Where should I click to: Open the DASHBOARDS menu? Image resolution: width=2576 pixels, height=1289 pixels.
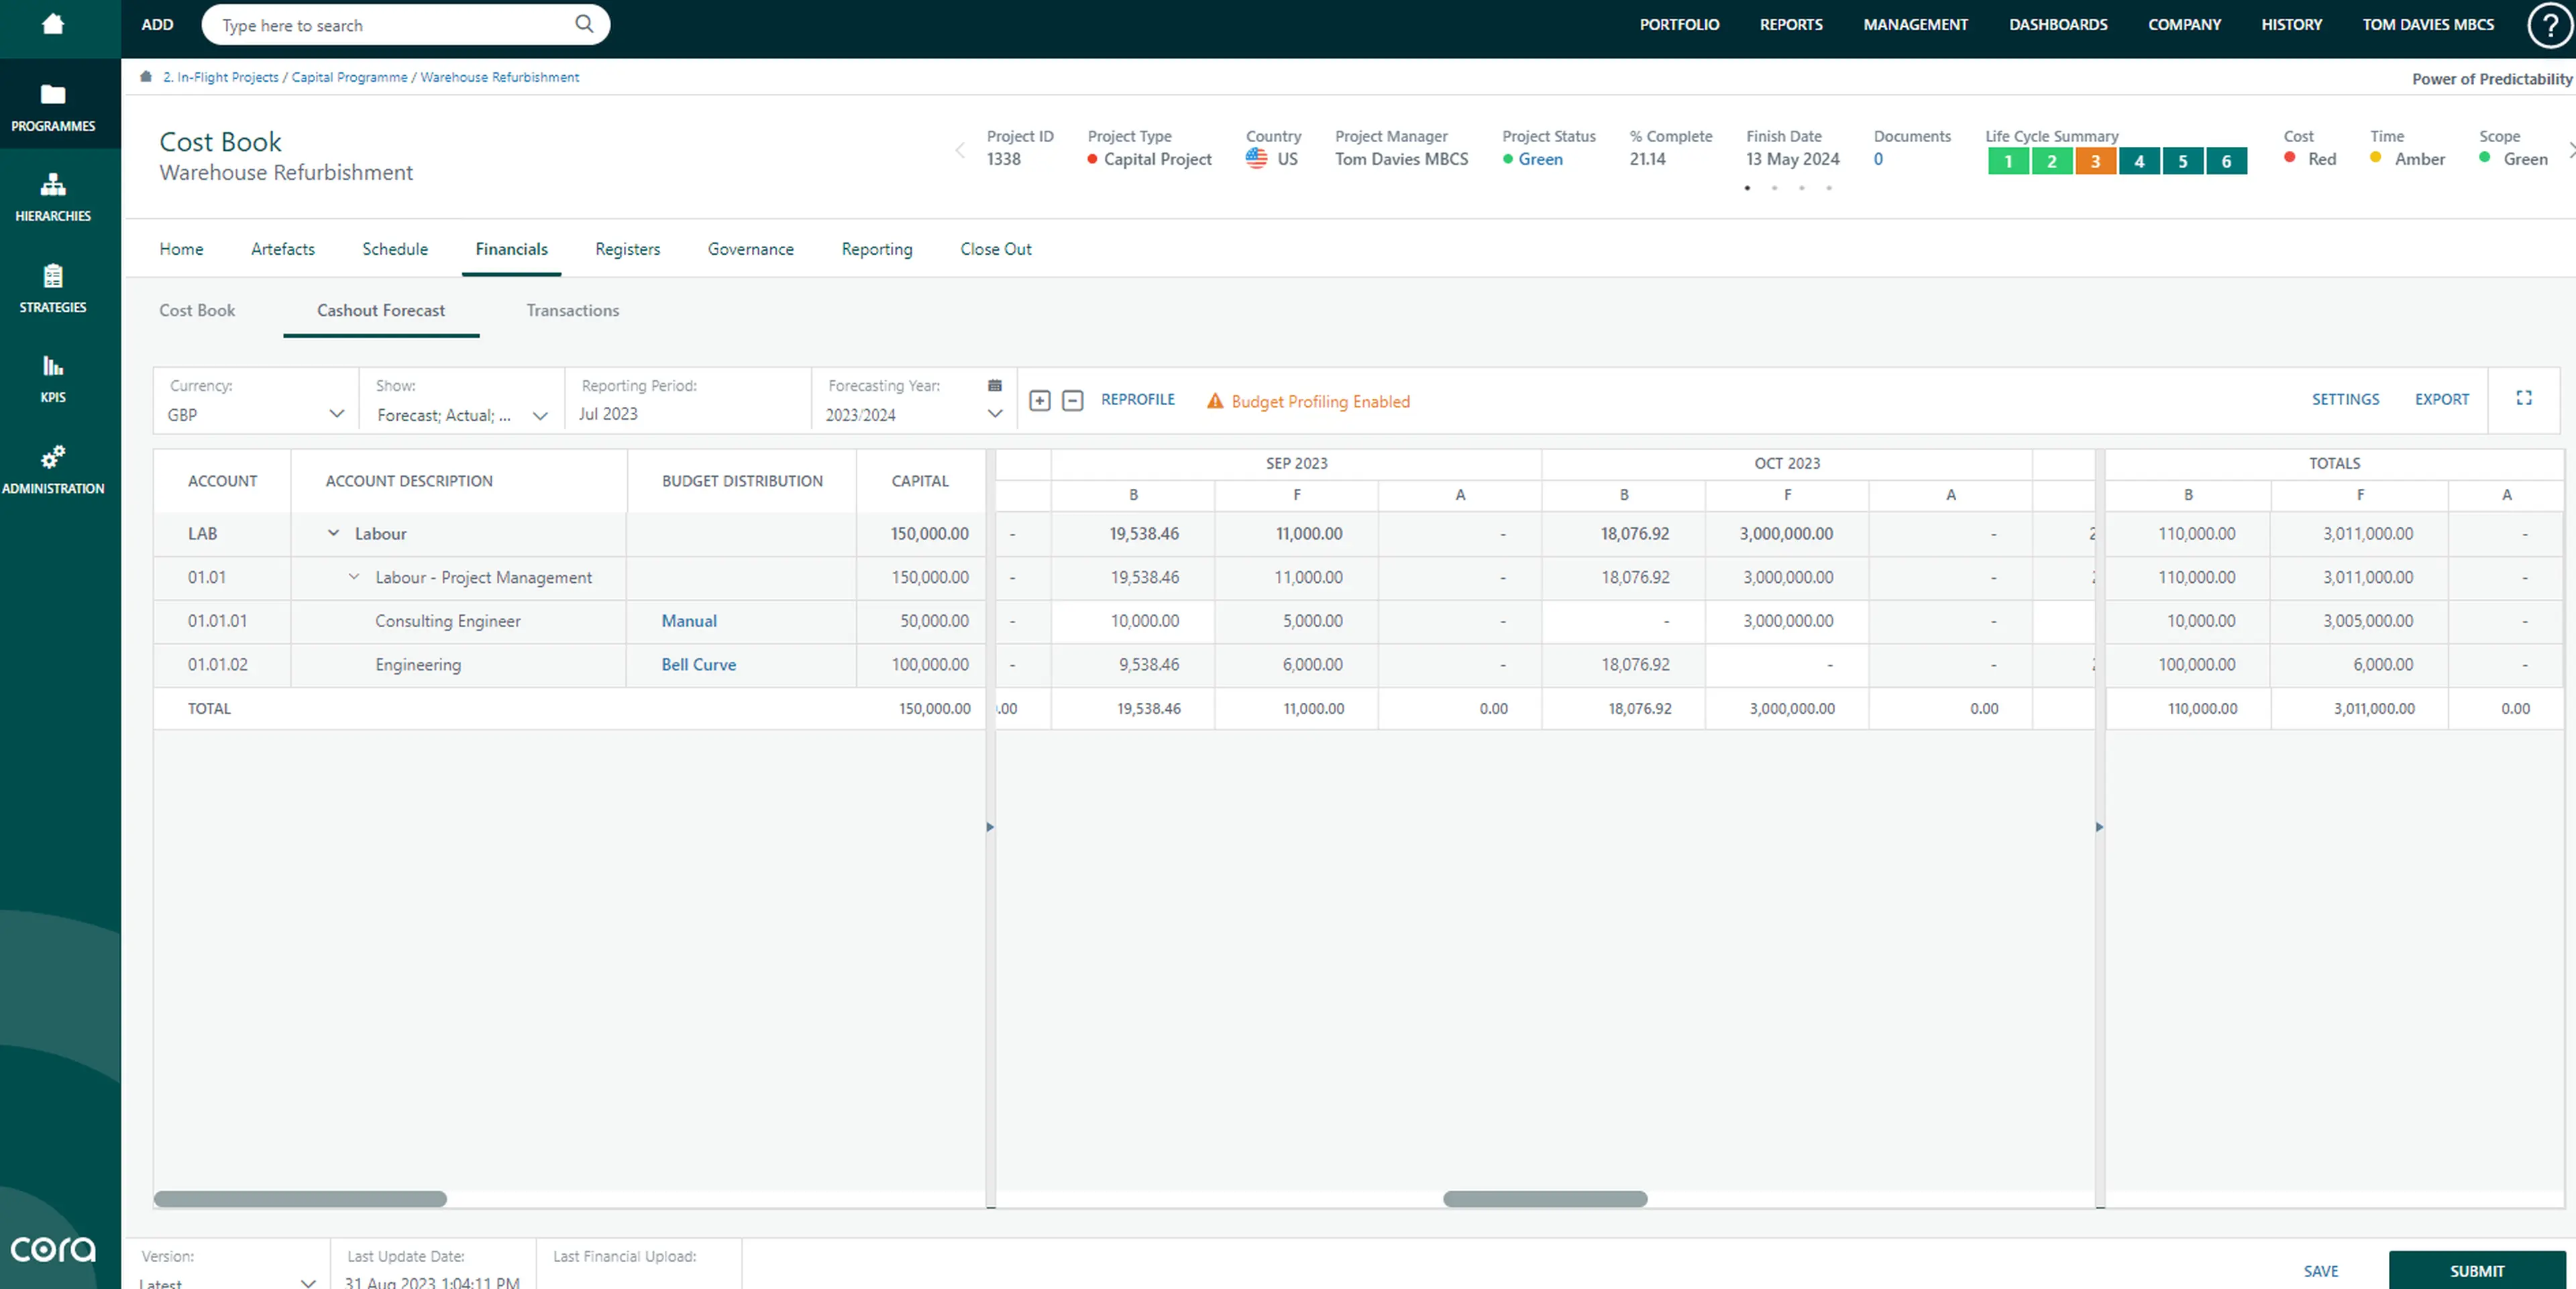click(2058, 24)
